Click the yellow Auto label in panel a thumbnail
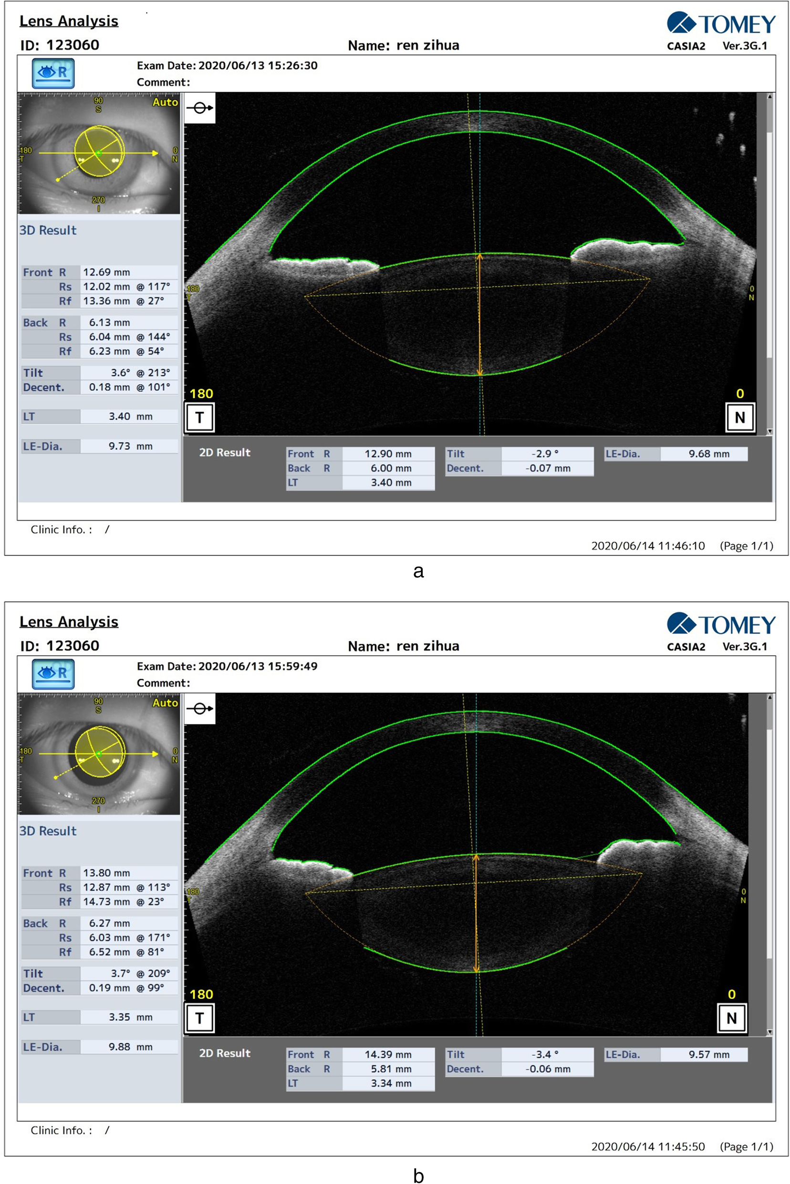790x1184 pixels. tap(165, 102)
